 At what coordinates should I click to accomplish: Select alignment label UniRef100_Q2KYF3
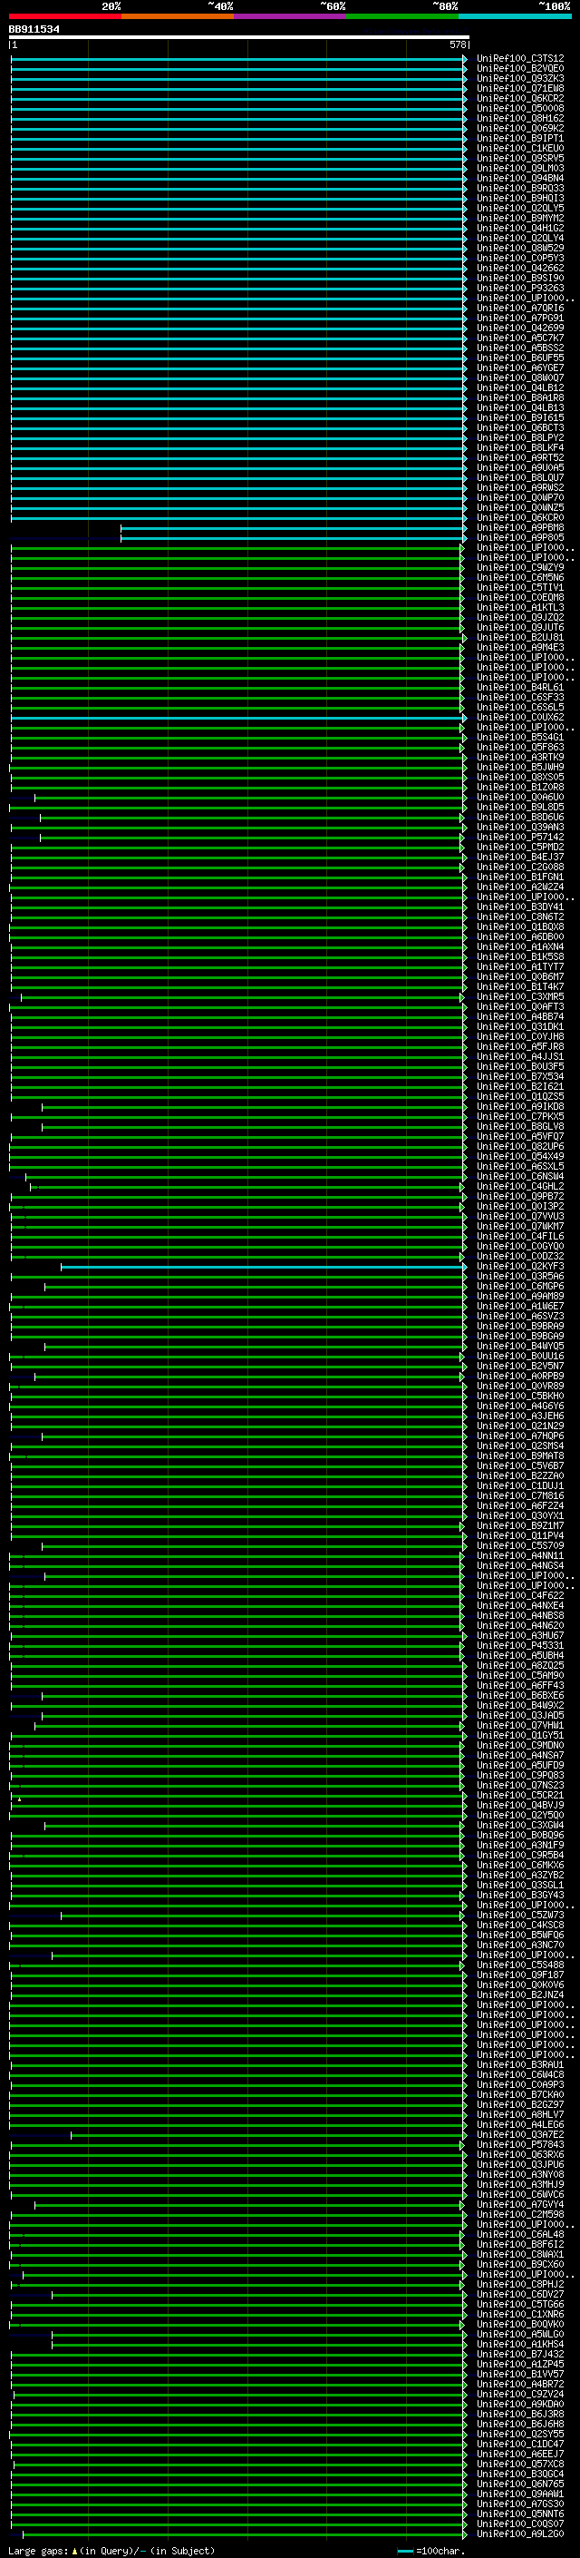tap(519, 1266)
